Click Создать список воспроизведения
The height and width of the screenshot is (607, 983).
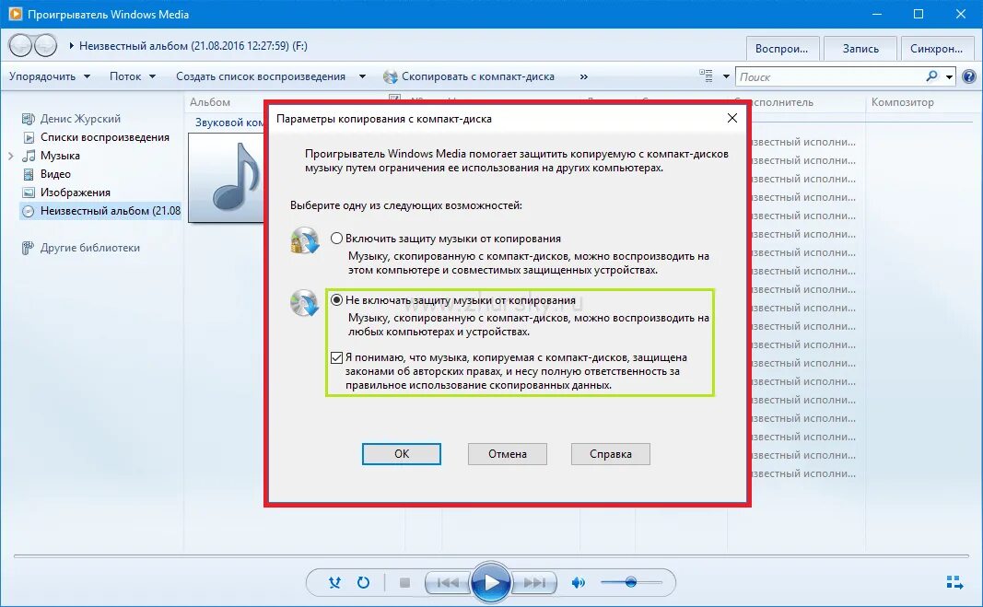[x=260, y=76]
